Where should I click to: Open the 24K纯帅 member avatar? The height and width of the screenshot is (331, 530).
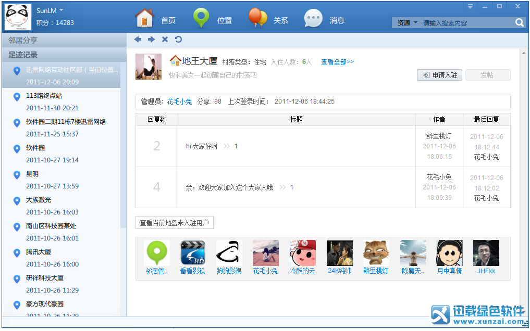tap(340, 253)
